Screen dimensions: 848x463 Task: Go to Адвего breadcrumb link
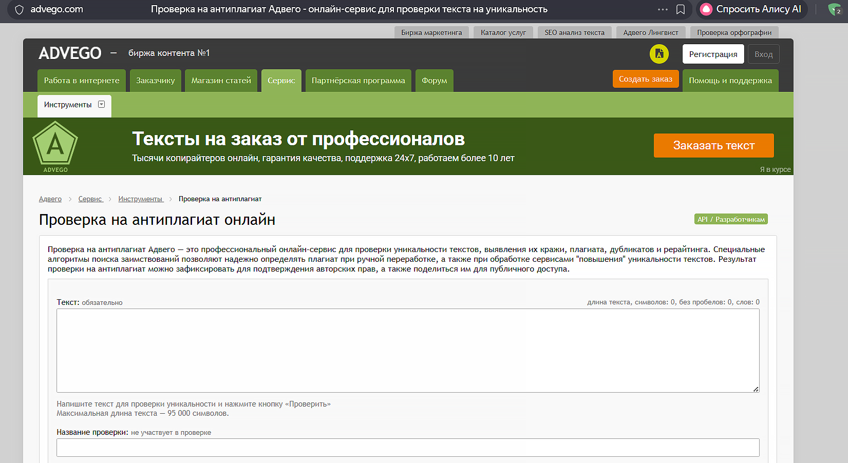click(x=50, y=199)
